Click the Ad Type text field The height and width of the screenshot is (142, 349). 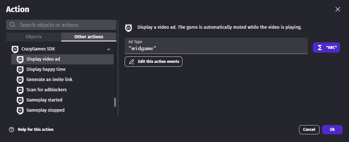216,49
